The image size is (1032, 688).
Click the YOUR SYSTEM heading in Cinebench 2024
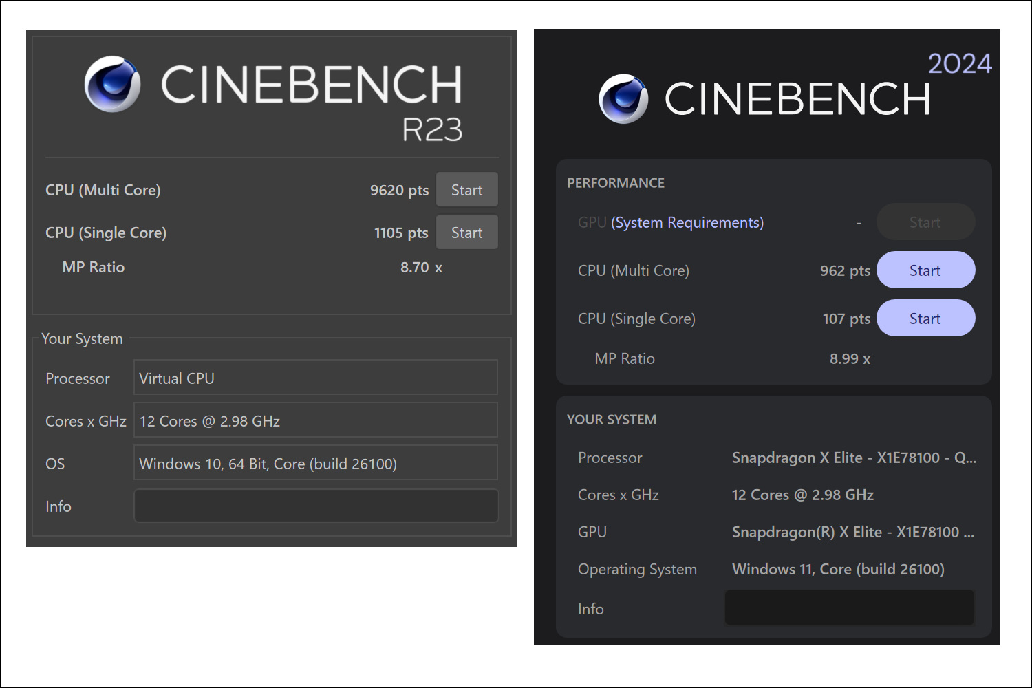click(612, 420)
